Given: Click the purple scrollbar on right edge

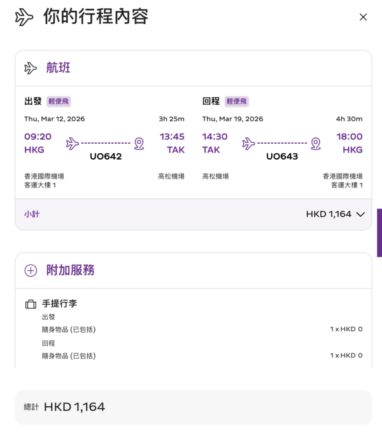Looking at the screenshot, I should (x=379, y=232).
